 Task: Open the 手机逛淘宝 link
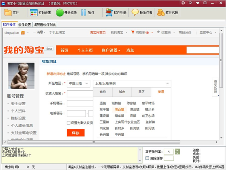[57, 32]
